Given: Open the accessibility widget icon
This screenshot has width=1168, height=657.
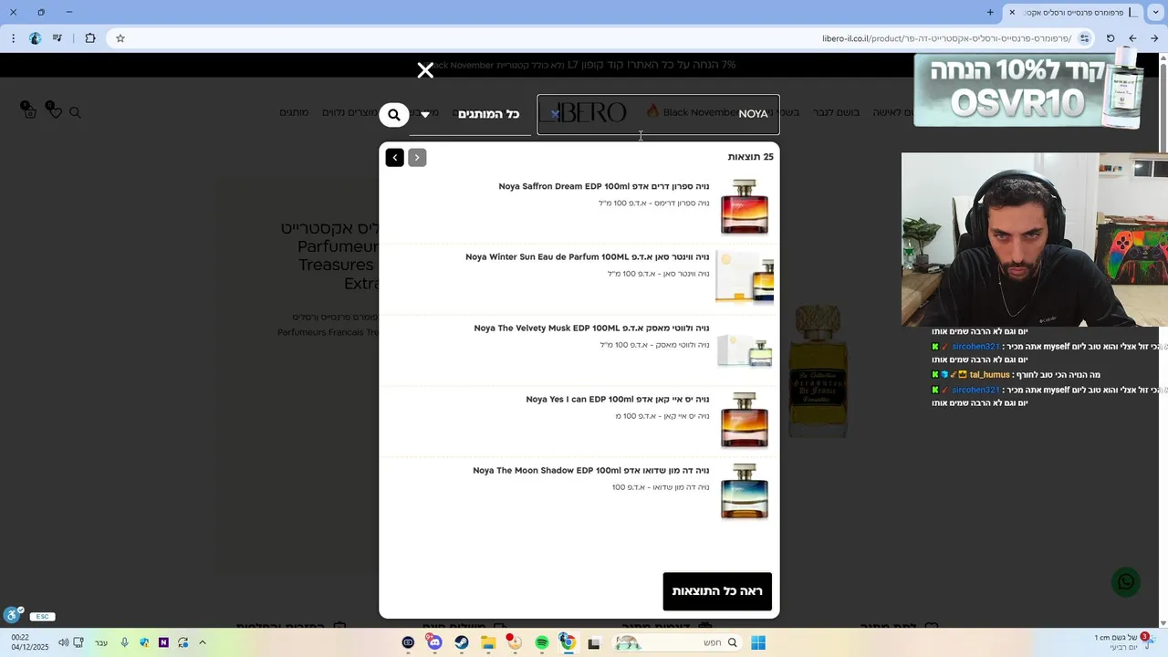Looking at the screenshot, I should click(x=13, y=615).
